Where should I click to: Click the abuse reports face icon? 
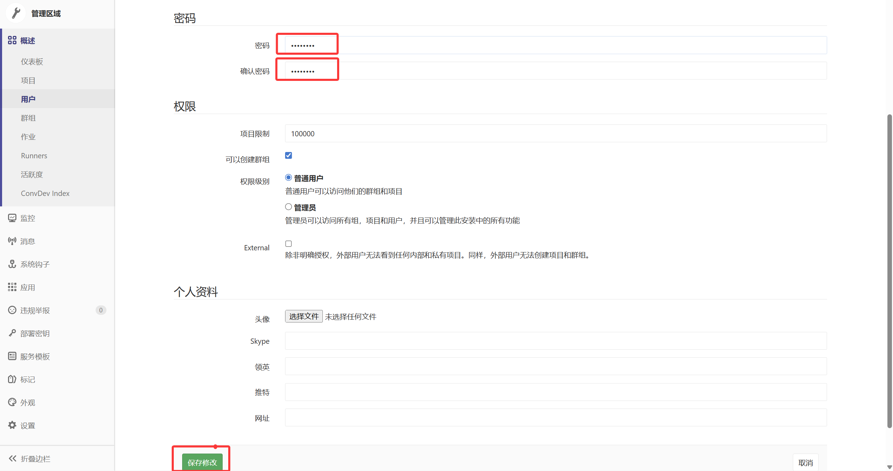[x=12, y=310]
